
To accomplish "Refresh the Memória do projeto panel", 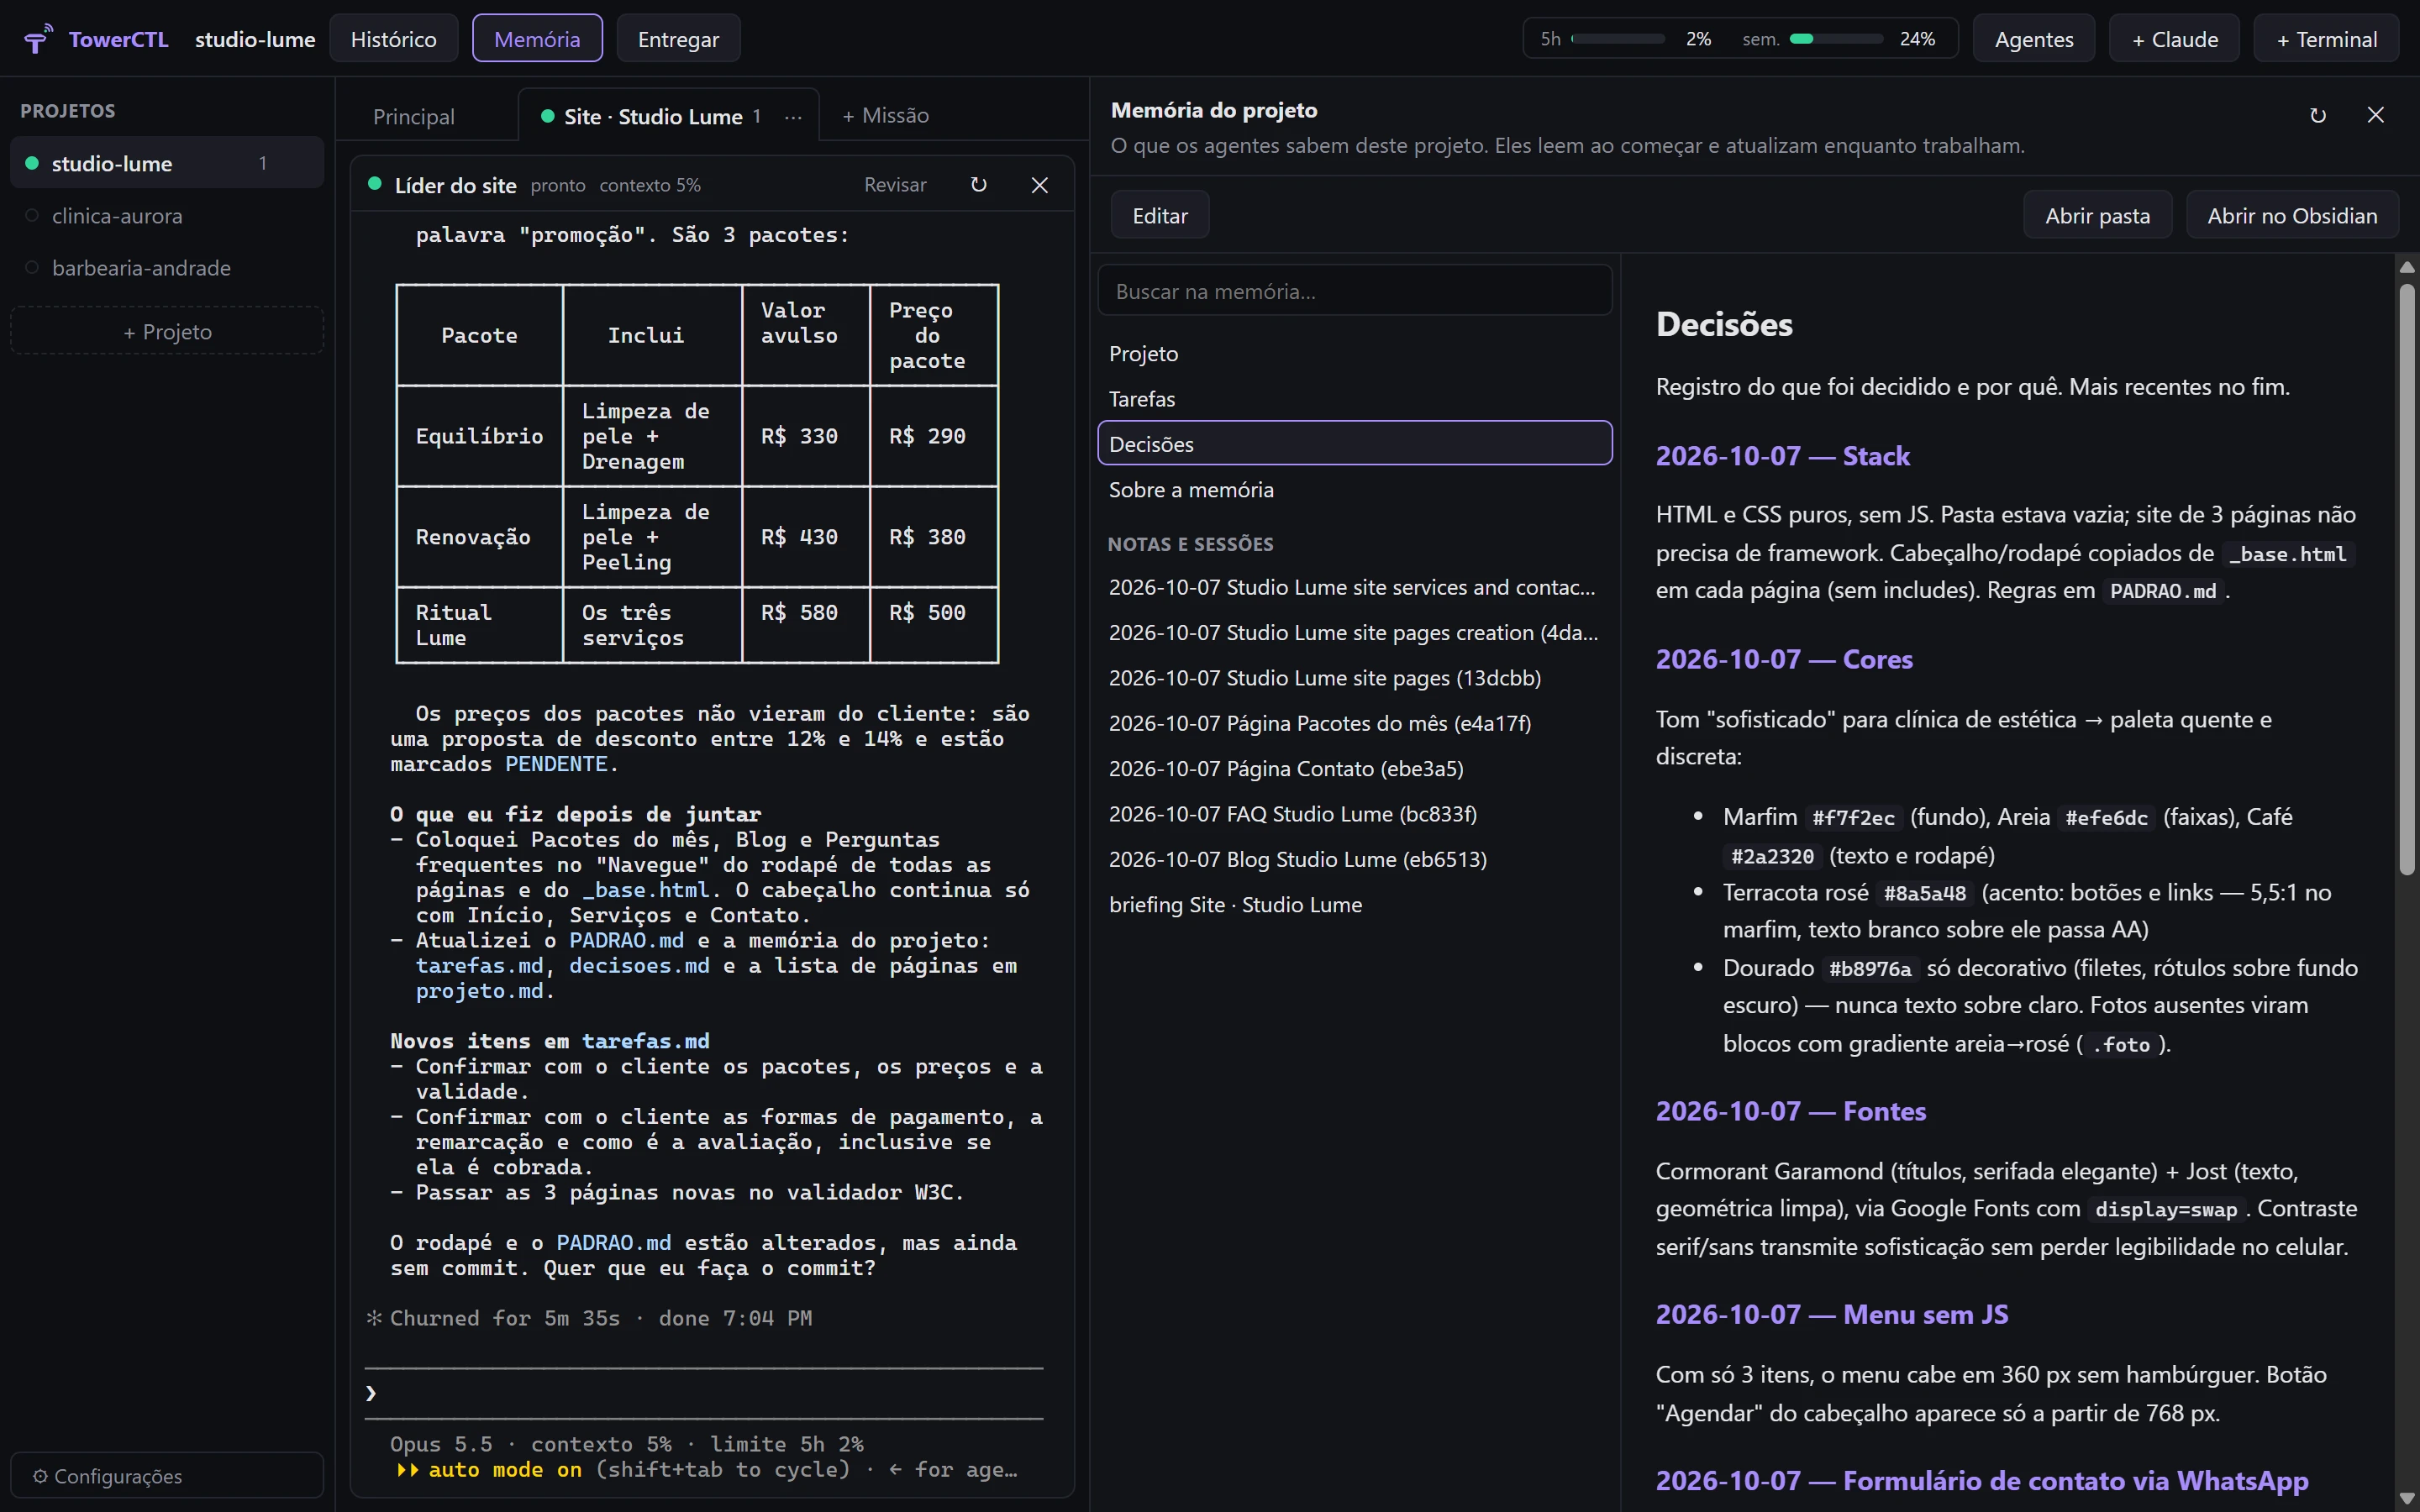I will pos(2318,116).
